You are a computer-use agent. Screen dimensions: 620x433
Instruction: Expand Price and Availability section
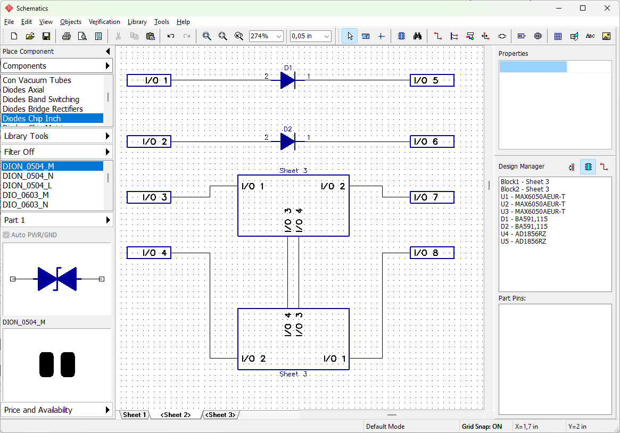[56, 410]
